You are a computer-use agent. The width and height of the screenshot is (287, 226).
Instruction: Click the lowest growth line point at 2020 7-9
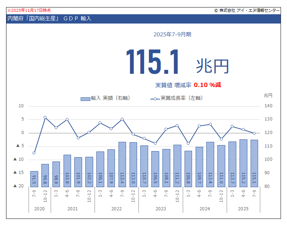34,153
